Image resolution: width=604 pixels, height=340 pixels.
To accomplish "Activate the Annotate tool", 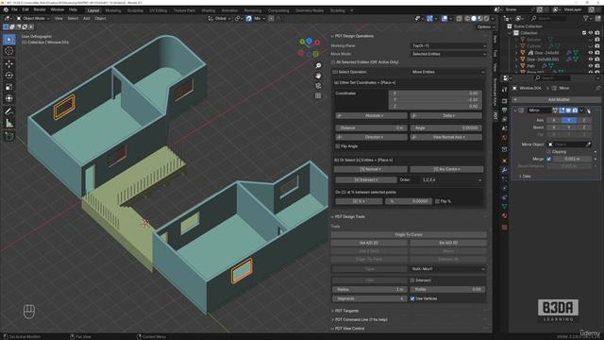I will [x=9, y=111].
